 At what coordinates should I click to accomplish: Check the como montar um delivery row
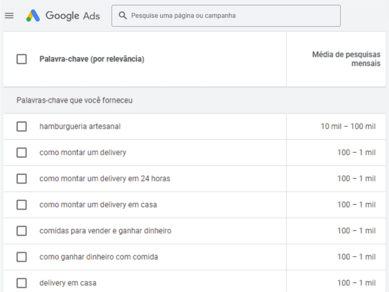pyautogui.click(x=22, y=153)
